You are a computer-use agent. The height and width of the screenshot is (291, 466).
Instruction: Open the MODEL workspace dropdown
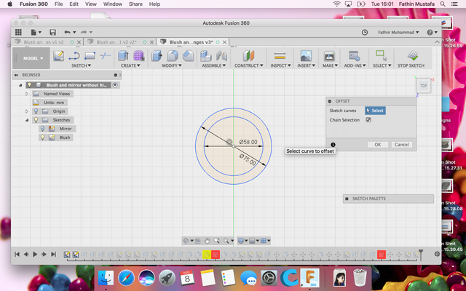31,58
